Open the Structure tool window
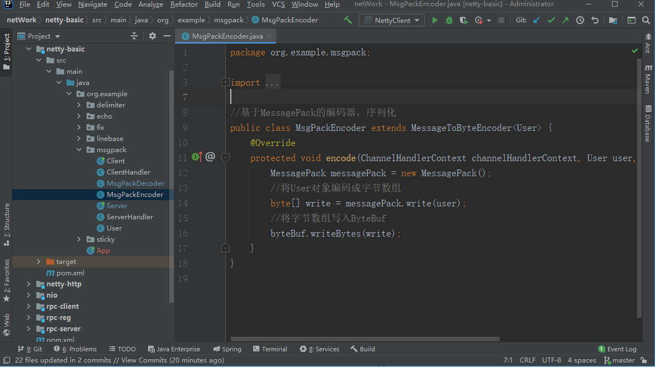The image size is (655, 367). 7,224
